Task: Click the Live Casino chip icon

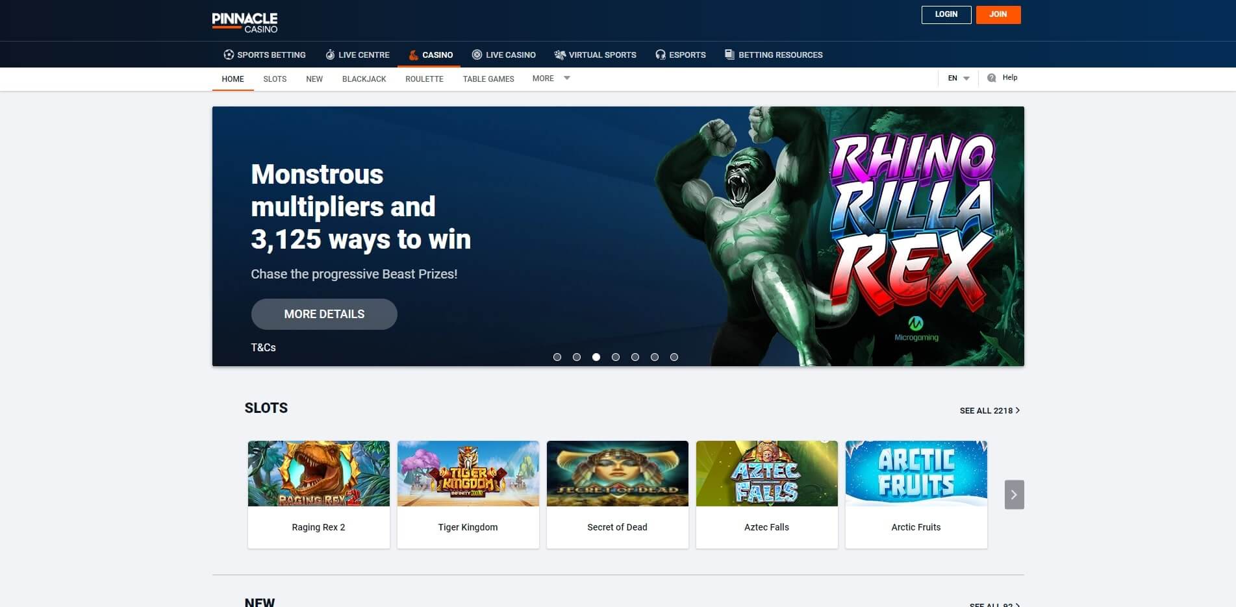Action: click(x=477, y=55)
